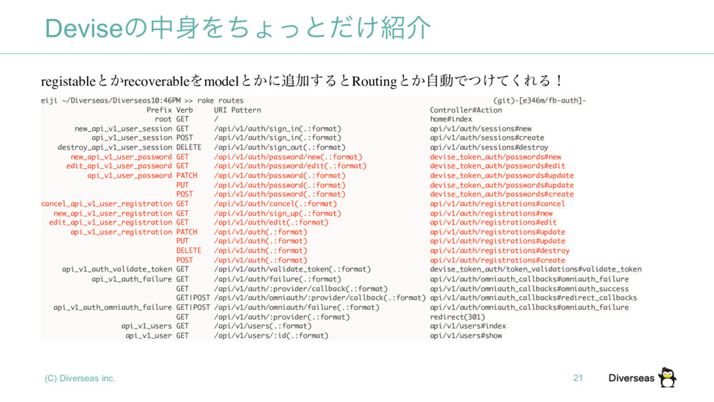Click the '/api/v1/auth/validate_token(.:format)' URI
This screenshot has width=714, height=402.
[292, 269]
